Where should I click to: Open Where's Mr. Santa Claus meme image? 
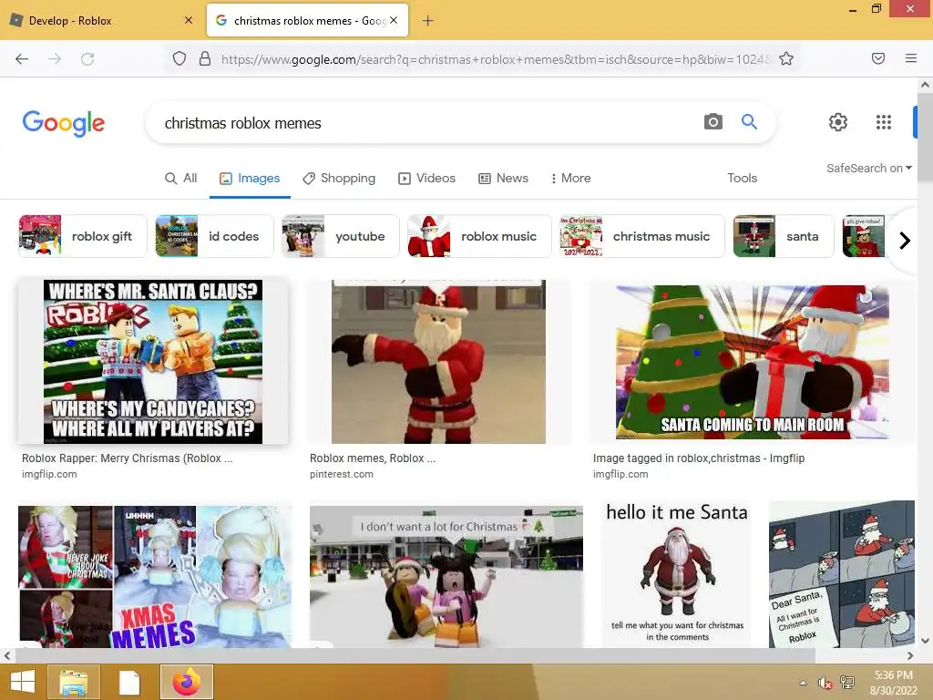153,362
